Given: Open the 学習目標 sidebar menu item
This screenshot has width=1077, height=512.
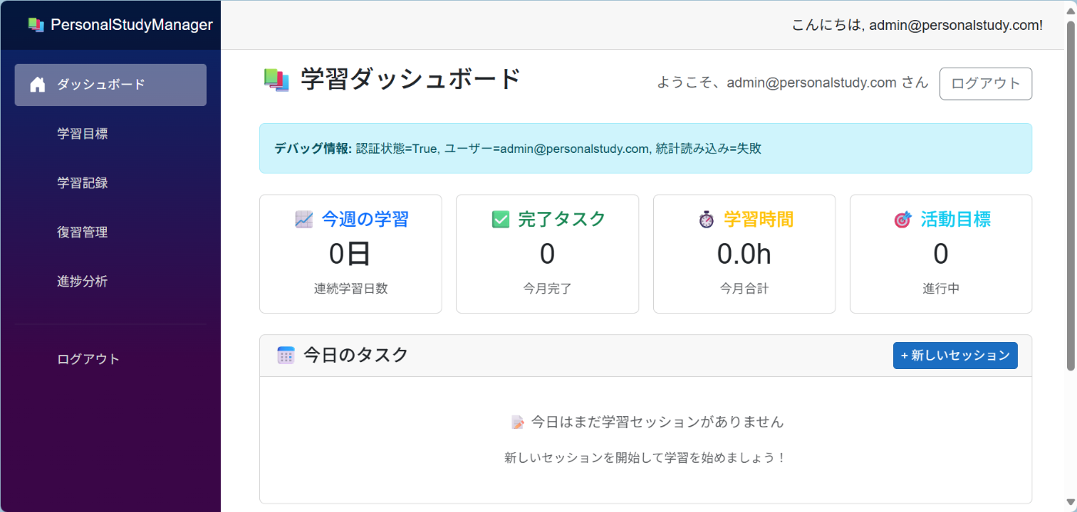Looking at the screenshot, I should tap(82, 134).
